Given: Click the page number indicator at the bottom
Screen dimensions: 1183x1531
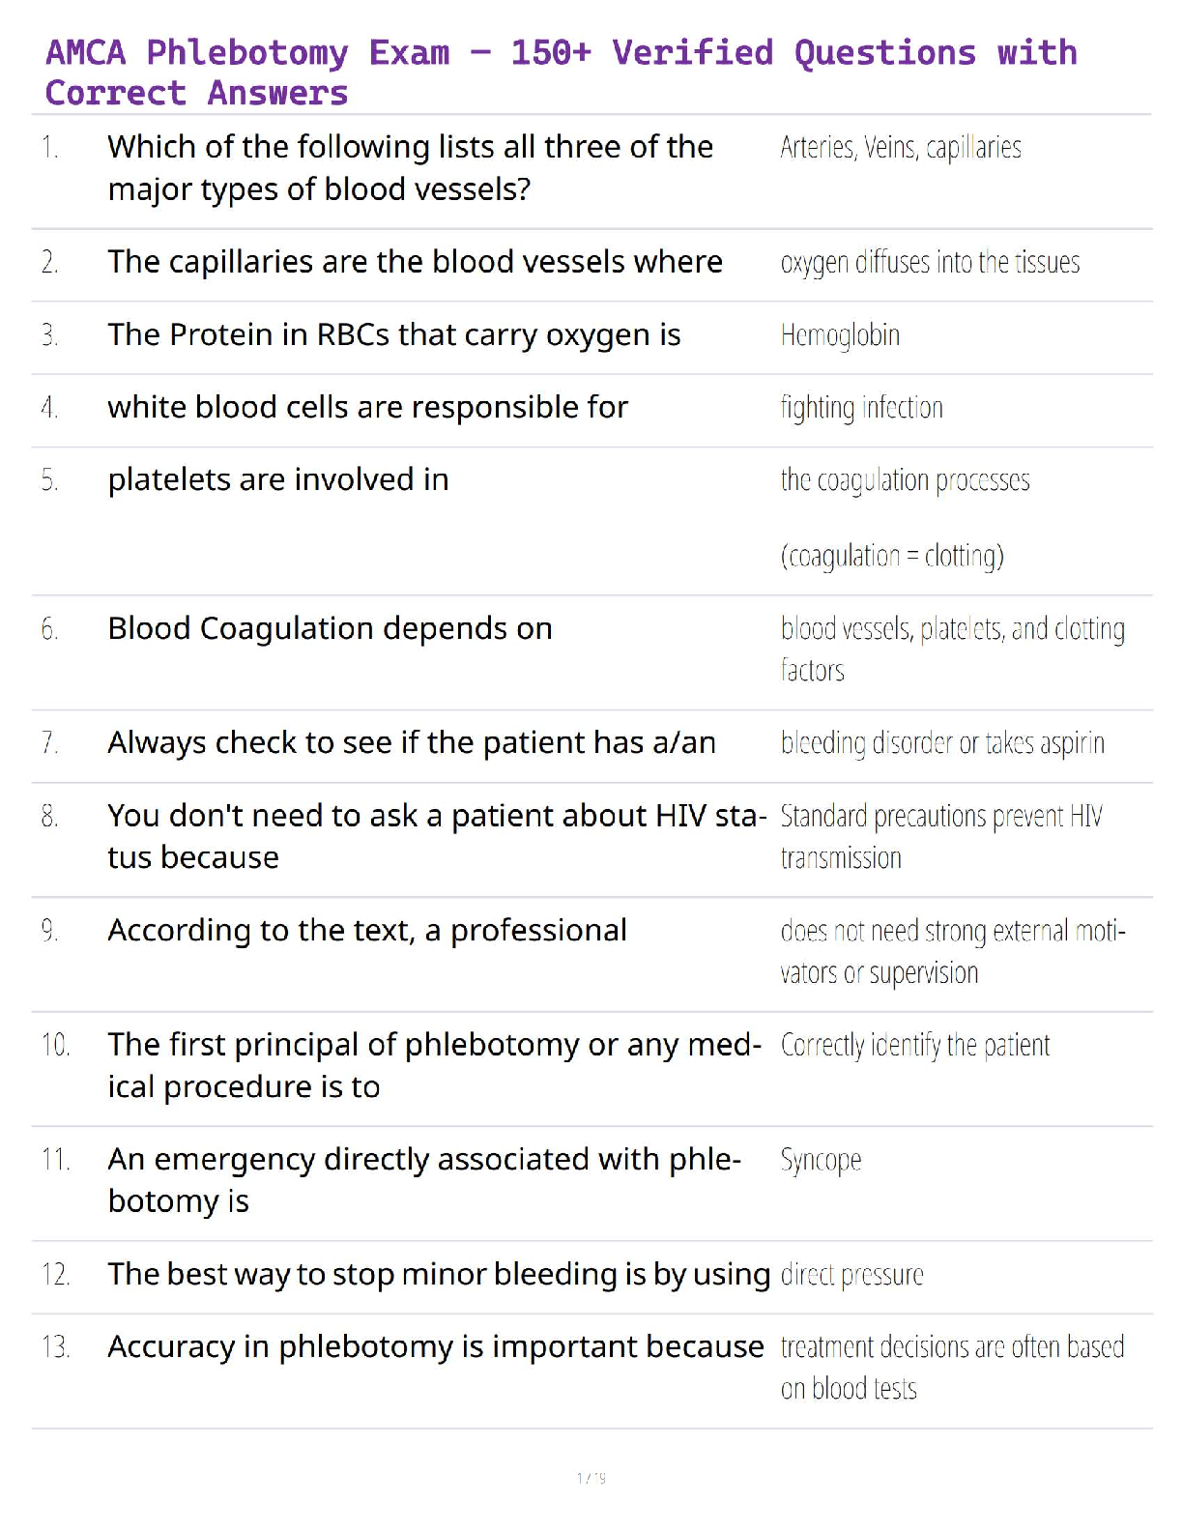Looking at the screenshot, I should click(591, 1478).
